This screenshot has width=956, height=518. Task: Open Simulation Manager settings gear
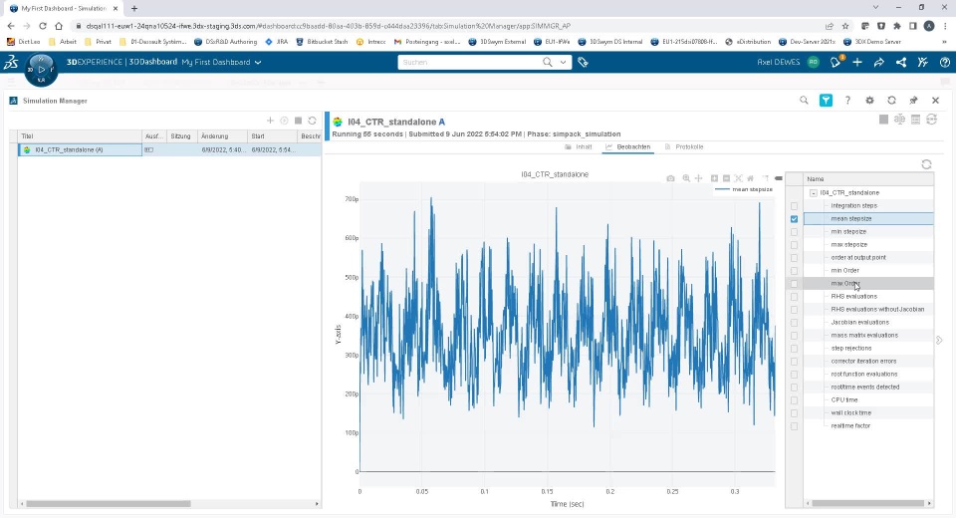pyautogui.click(x=869, y=100)
